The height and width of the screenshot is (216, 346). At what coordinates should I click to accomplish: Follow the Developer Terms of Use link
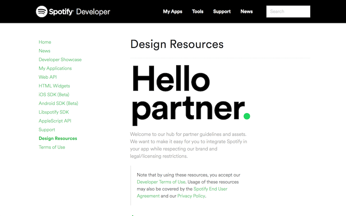(x=161, y=182)
